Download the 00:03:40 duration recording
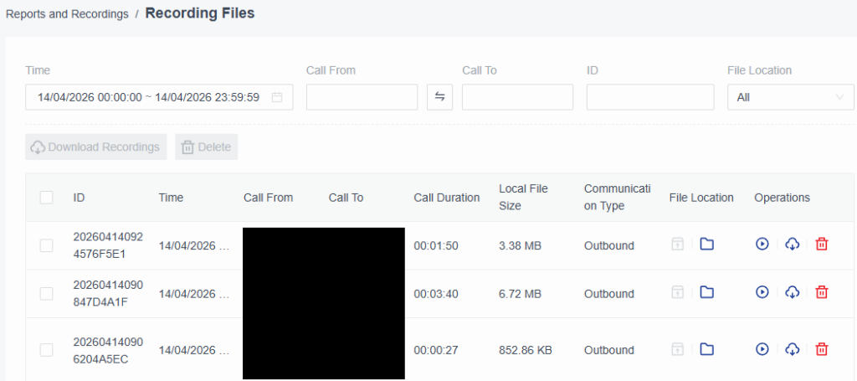Viewport: 857px width, 381px height. 792,292
